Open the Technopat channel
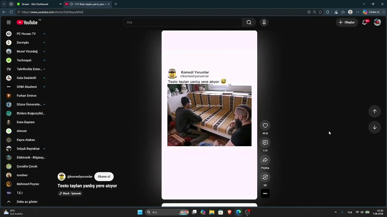The width and height of the screenshot is (387, 217). [24, 60]
